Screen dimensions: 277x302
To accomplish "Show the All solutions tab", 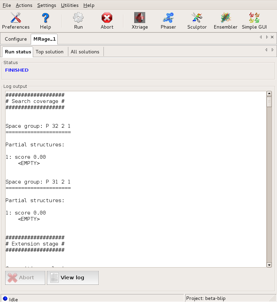I will coord(85,52).
